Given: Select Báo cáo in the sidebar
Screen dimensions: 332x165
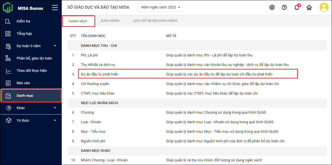Looking at the screenshot, I should [23, 83].
